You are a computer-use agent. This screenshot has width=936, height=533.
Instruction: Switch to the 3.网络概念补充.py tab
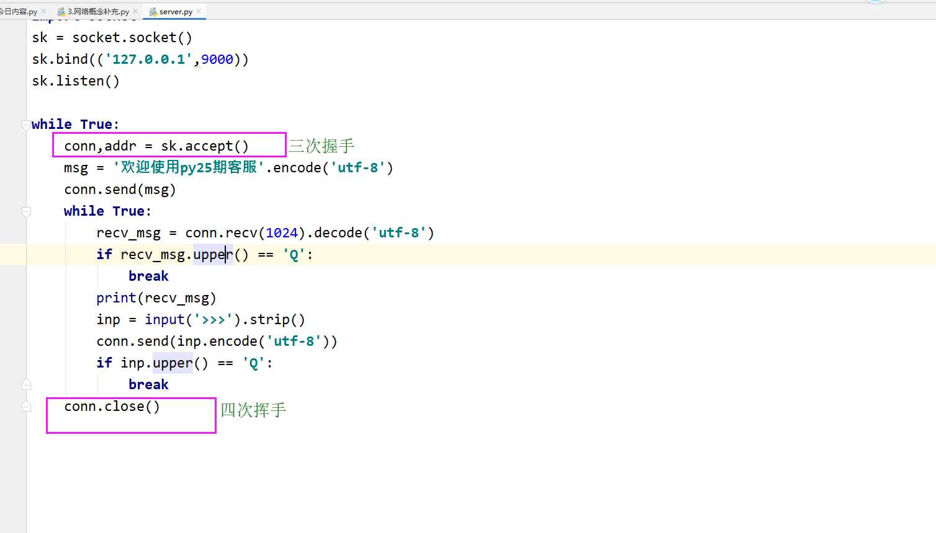(x=98, y=11)
